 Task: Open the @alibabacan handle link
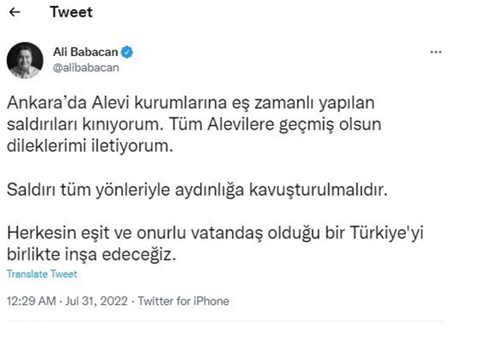pyautogui.click(x=86, y=68)
